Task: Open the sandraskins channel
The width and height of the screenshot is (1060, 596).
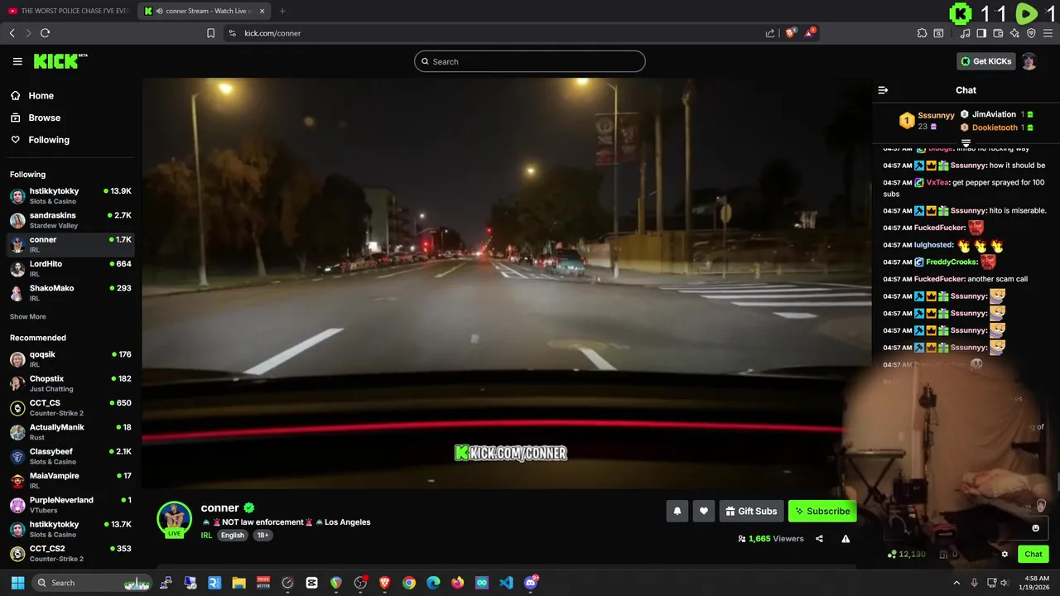Action: click(70, 219)
